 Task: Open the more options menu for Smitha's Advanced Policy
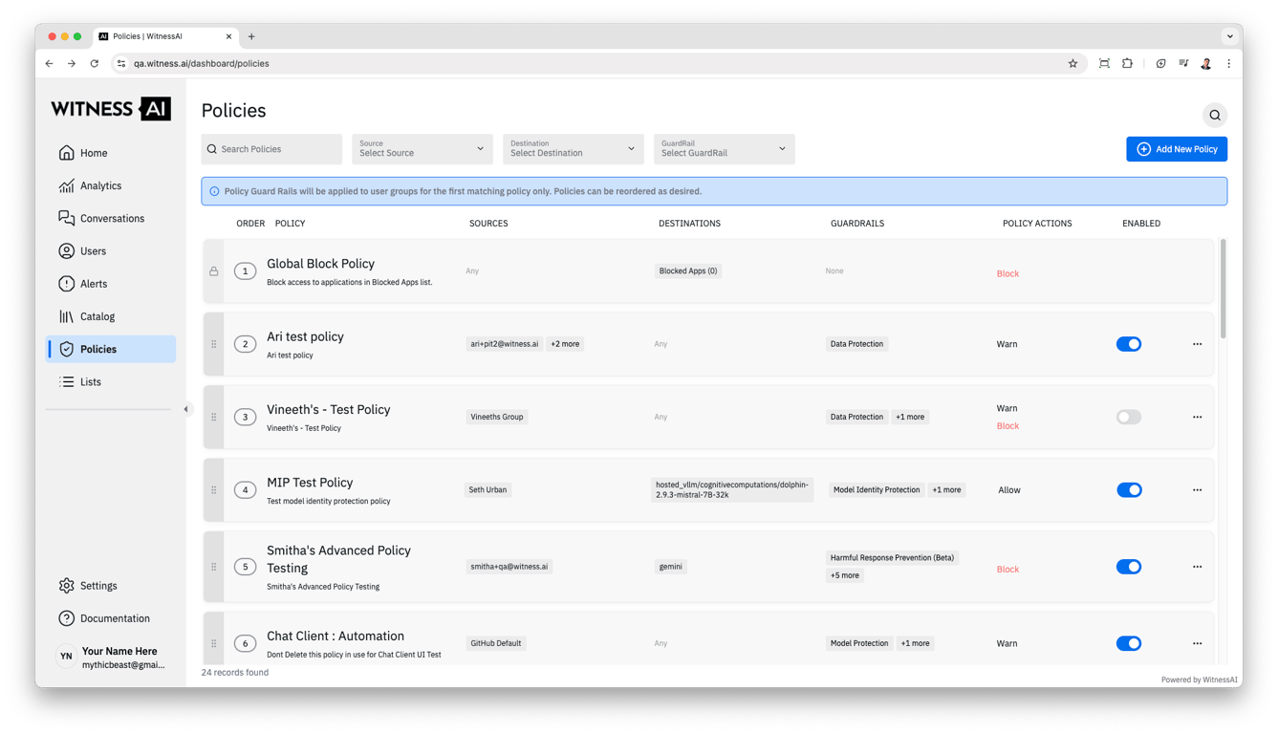pos(1197,567)
